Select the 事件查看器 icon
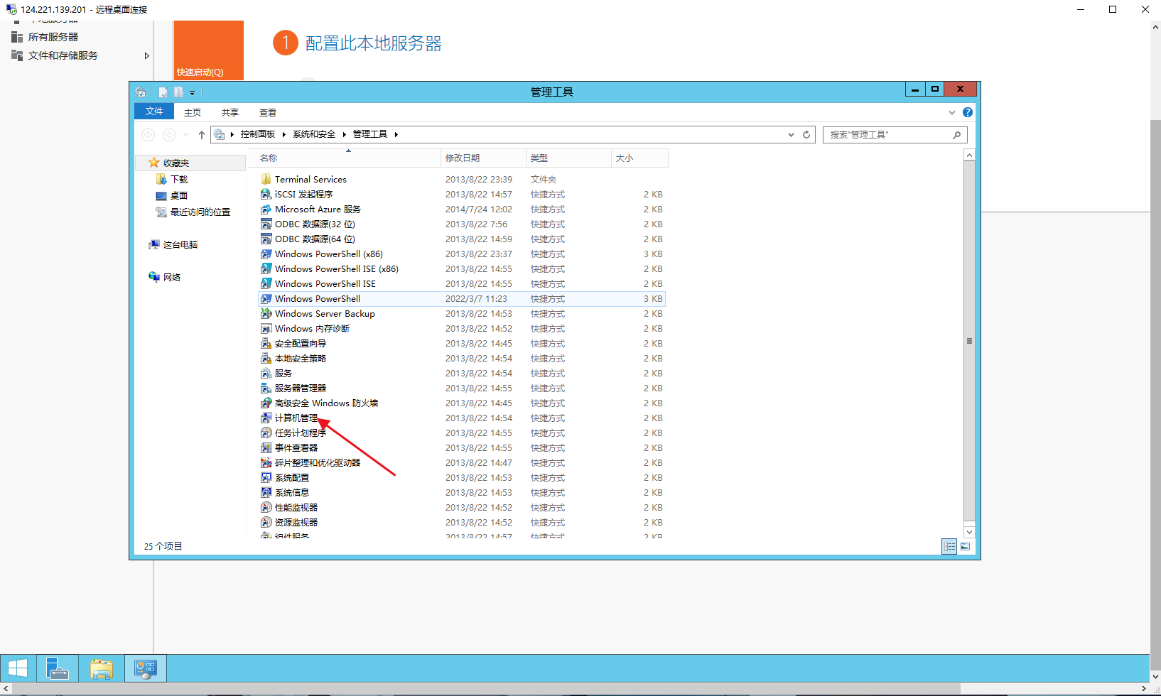The width and height of the screenshot is (1161, 696). 266,448
